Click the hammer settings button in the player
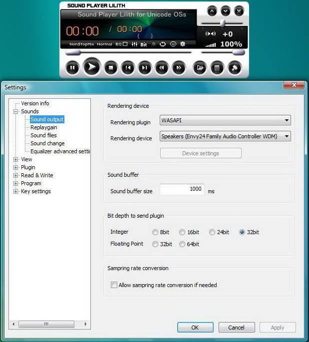The width and height of the screenshot is (309, 342). 235,68
